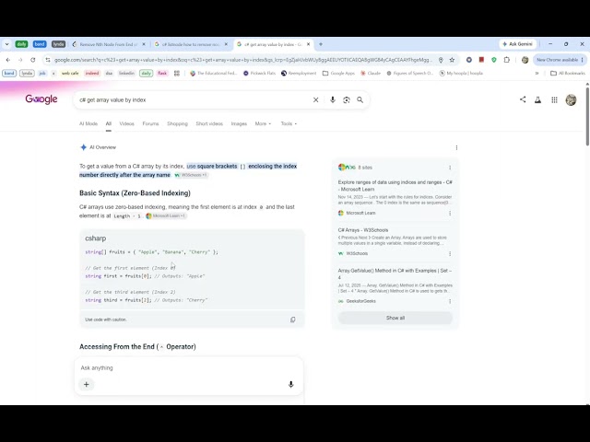
Task: Click the green shield extension icon
Action: [x=494, y=60]
